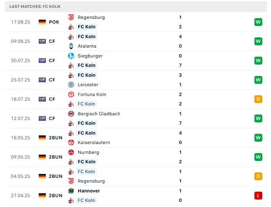Image resolution: width=271 pixels, height=207 pixels.
Task: Select the Kaiserslautern team name
Action: tap(94, 142)
